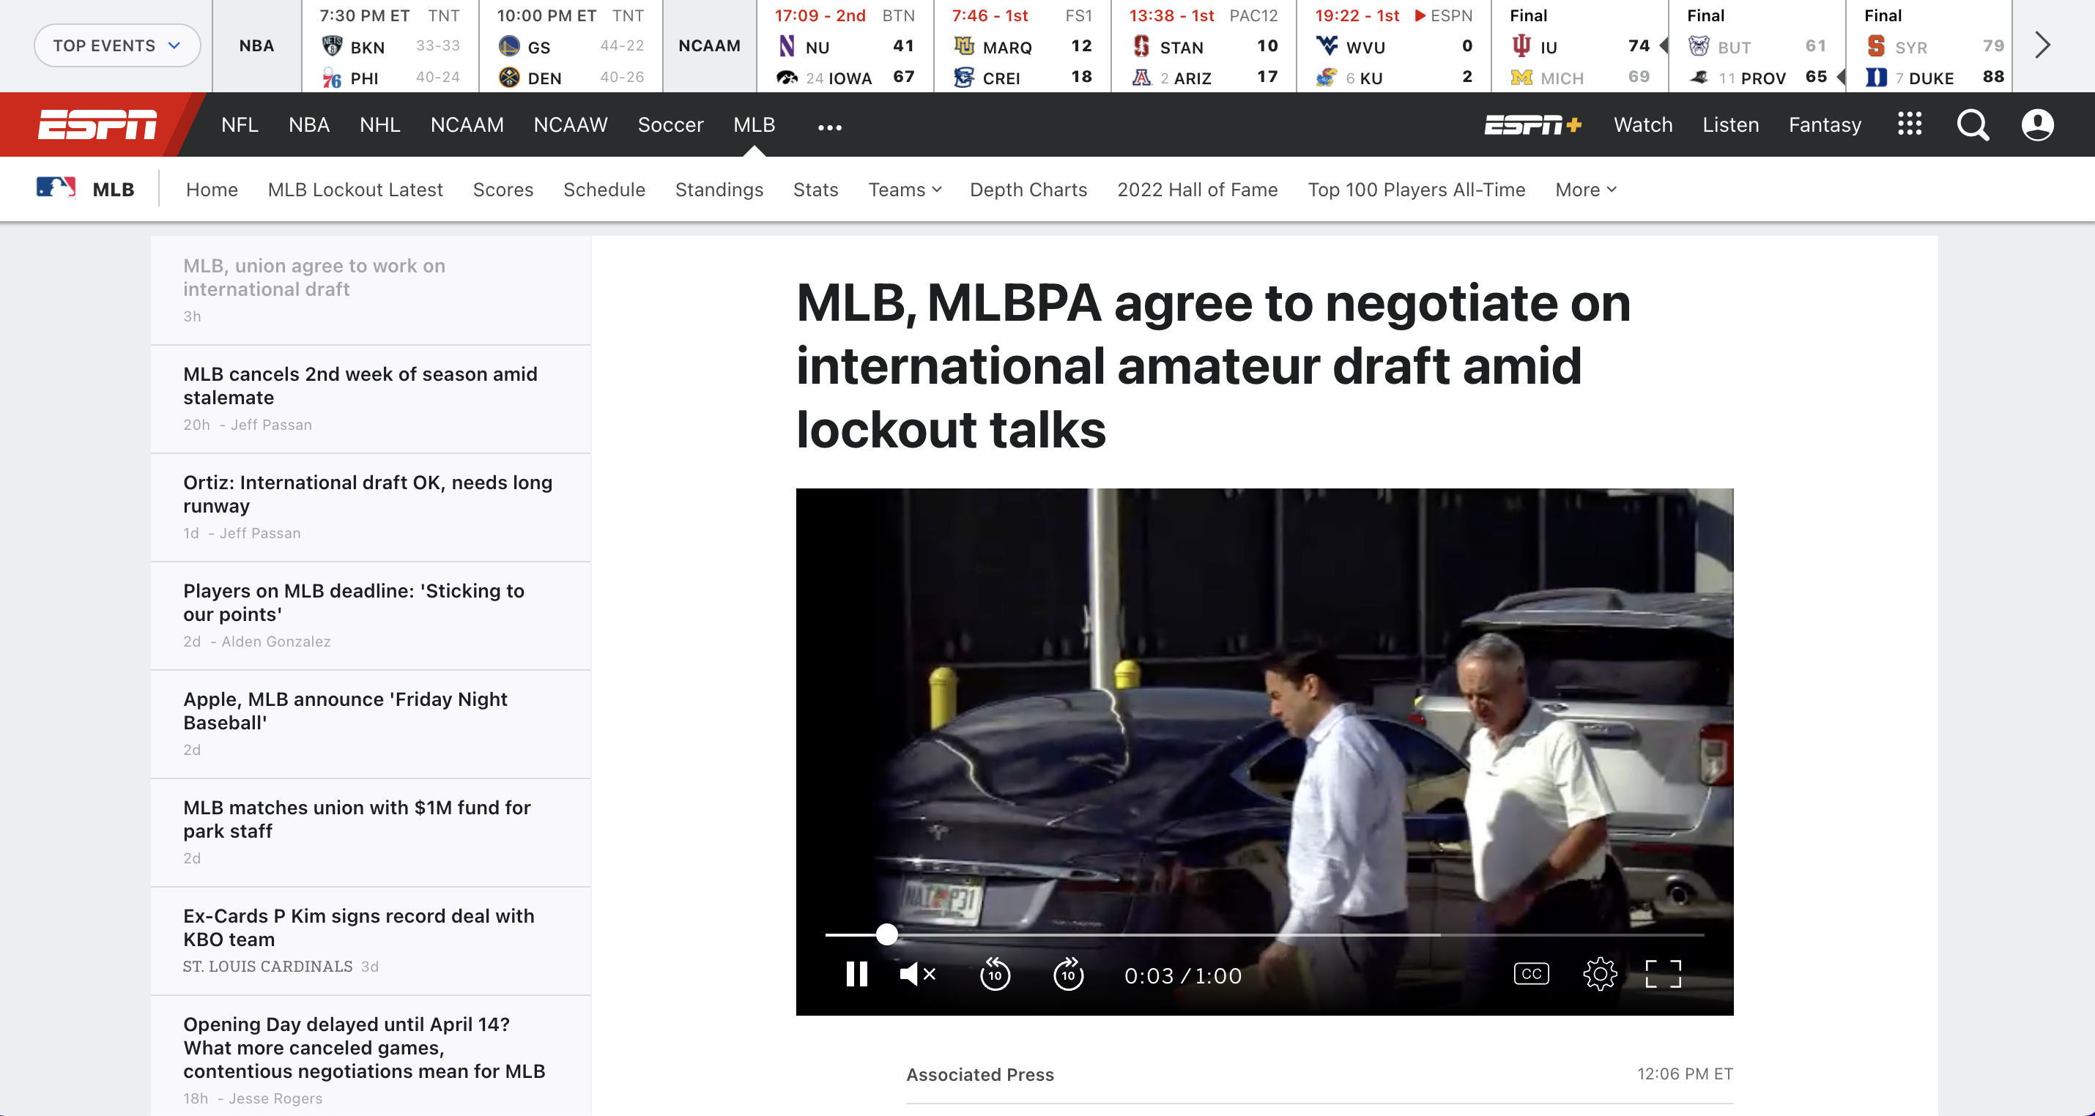This screenshot has height=1116, width=2095.
Task: Click the Marquette team logo
Action: pyautogui.click(x=964, y=45)
